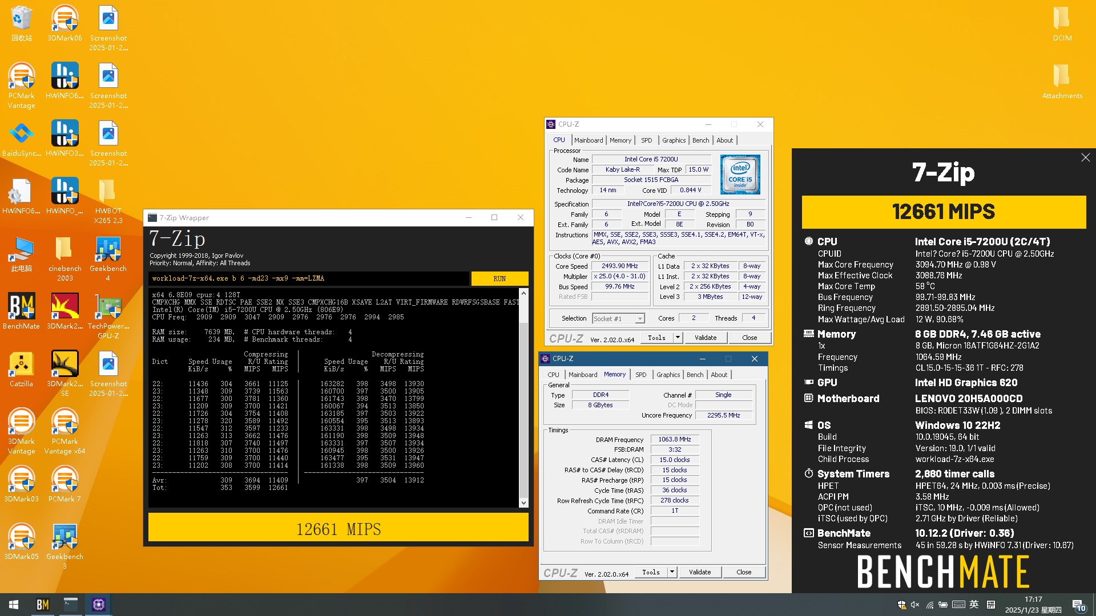Image resolution: width=1096 pixels, height=616 pixels.
Task: Launch the Catzilla benchmark icon
Action: click(x=21, y=368)
